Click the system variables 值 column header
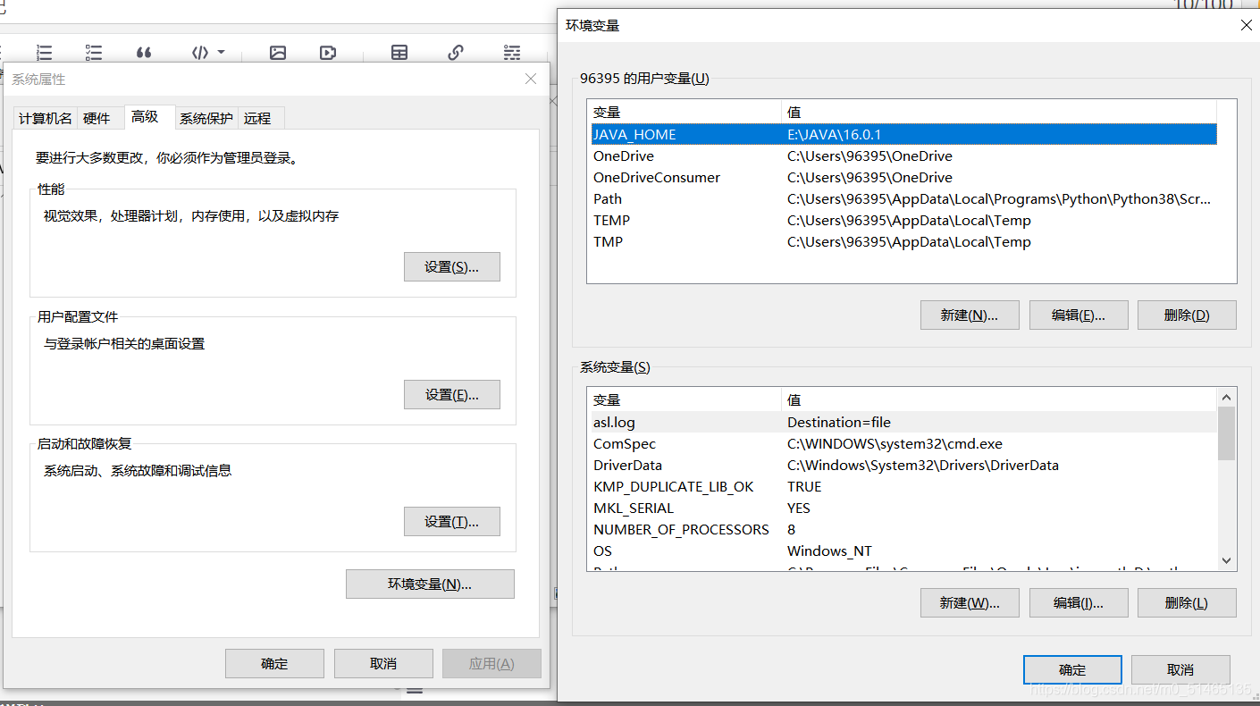 (999, 400)
